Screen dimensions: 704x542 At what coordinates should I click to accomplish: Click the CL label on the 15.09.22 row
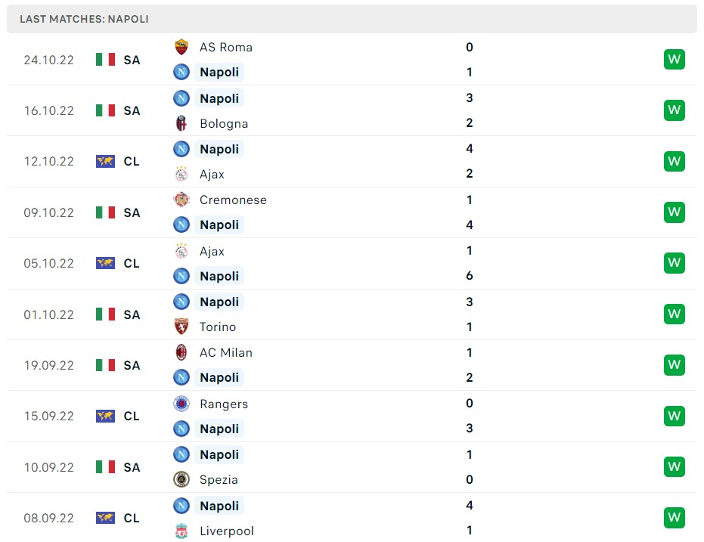tap(132, 416)
